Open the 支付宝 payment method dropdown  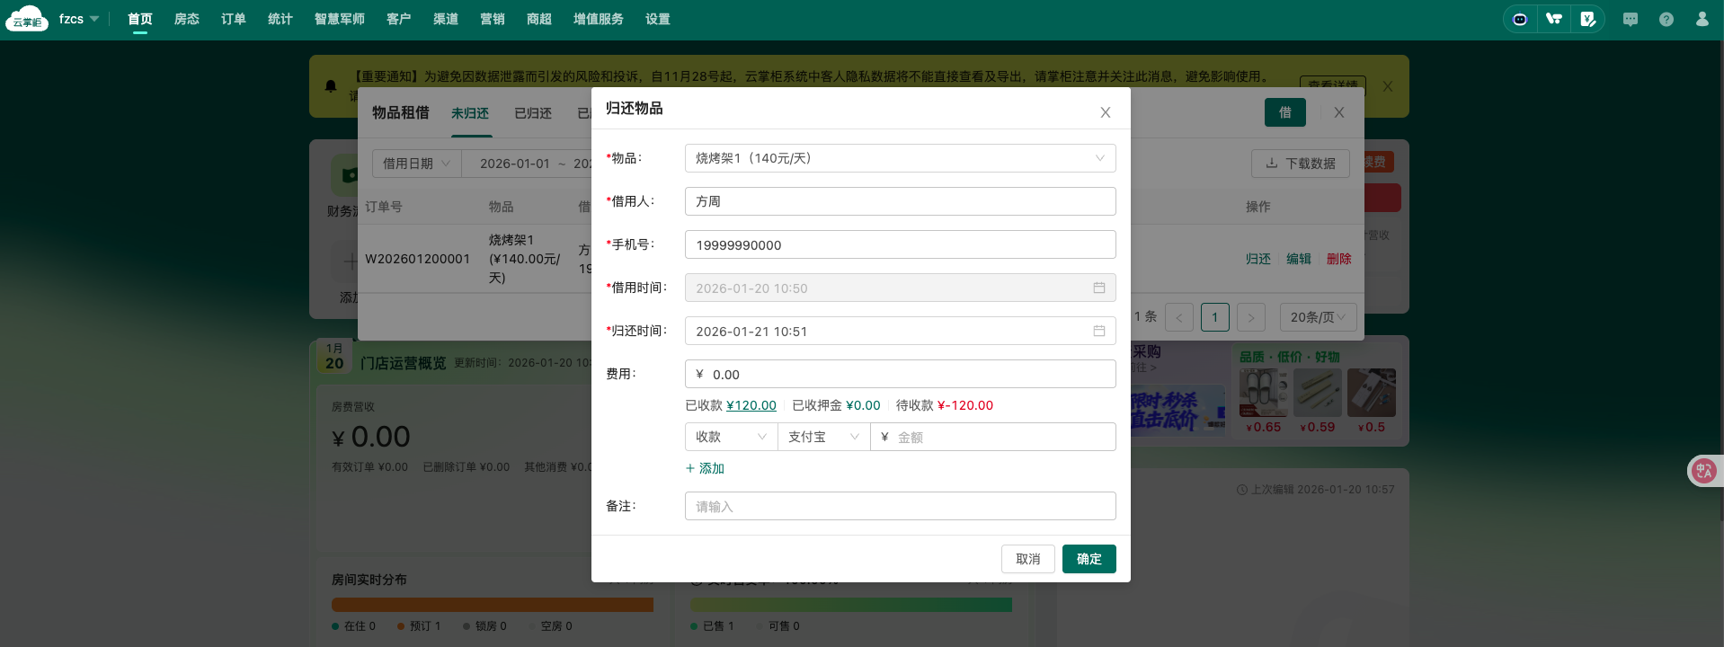click(824, 437)
